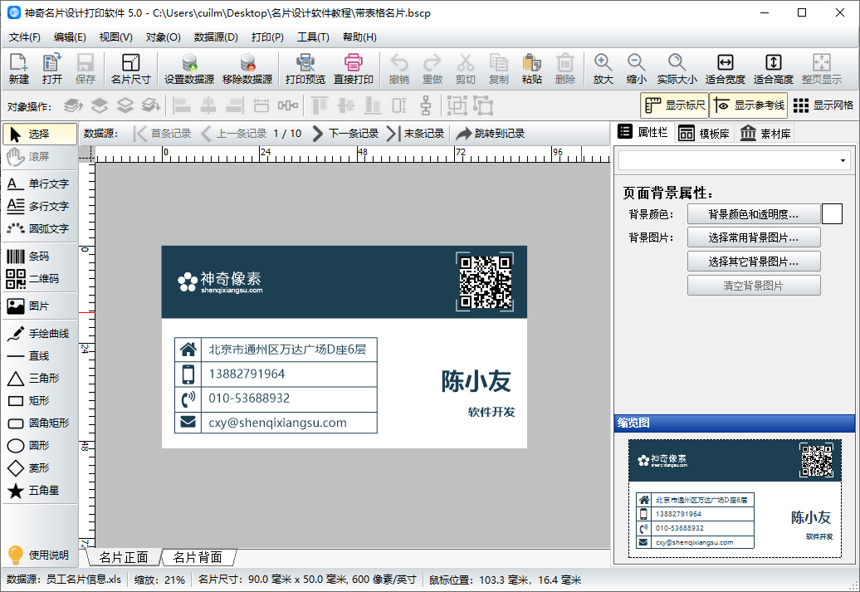Remove the data source via 移除数据源
This screenshot has height=592, width=860.
247,69
